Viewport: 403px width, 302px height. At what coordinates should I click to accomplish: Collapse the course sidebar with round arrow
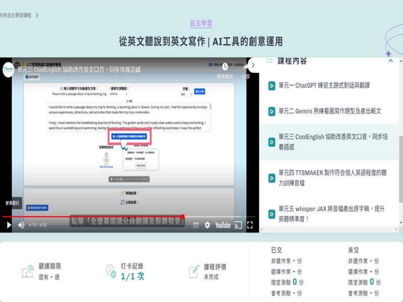tap(253, 65)
